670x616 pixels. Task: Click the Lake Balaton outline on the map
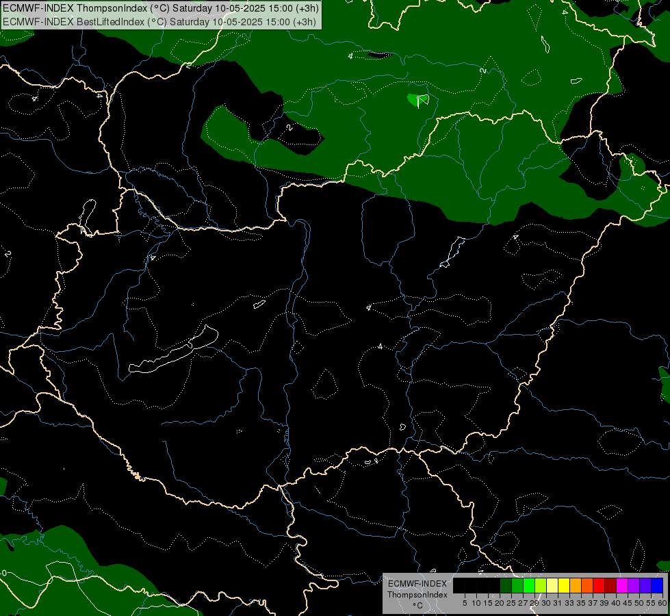174,349
